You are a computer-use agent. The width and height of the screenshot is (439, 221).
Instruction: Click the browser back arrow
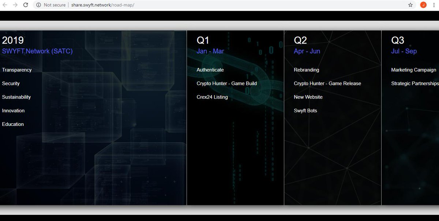[5, 5]
